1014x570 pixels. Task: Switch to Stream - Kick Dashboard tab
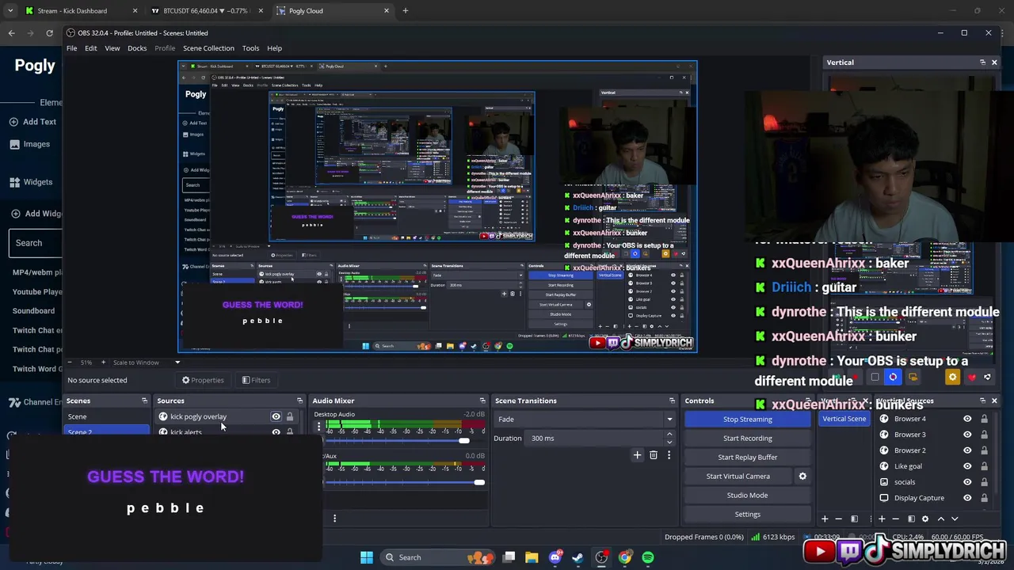[79, 11]
